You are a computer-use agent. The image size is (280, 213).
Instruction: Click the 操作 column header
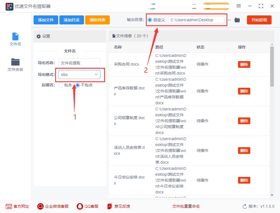pos(242,47)
